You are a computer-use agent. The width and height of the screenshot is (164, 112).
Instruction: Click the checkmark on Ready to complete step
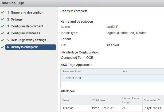point(3,47)
